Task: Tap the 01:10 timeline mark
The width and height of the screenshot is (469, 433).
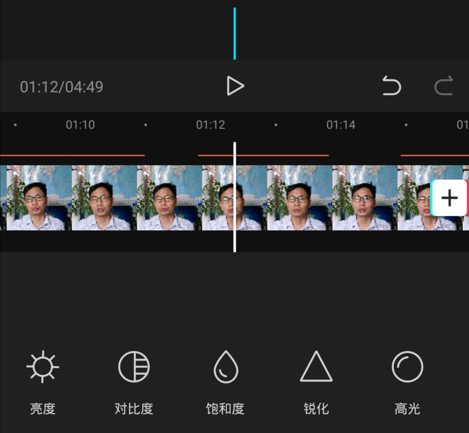Action: [x=81, y=125]
